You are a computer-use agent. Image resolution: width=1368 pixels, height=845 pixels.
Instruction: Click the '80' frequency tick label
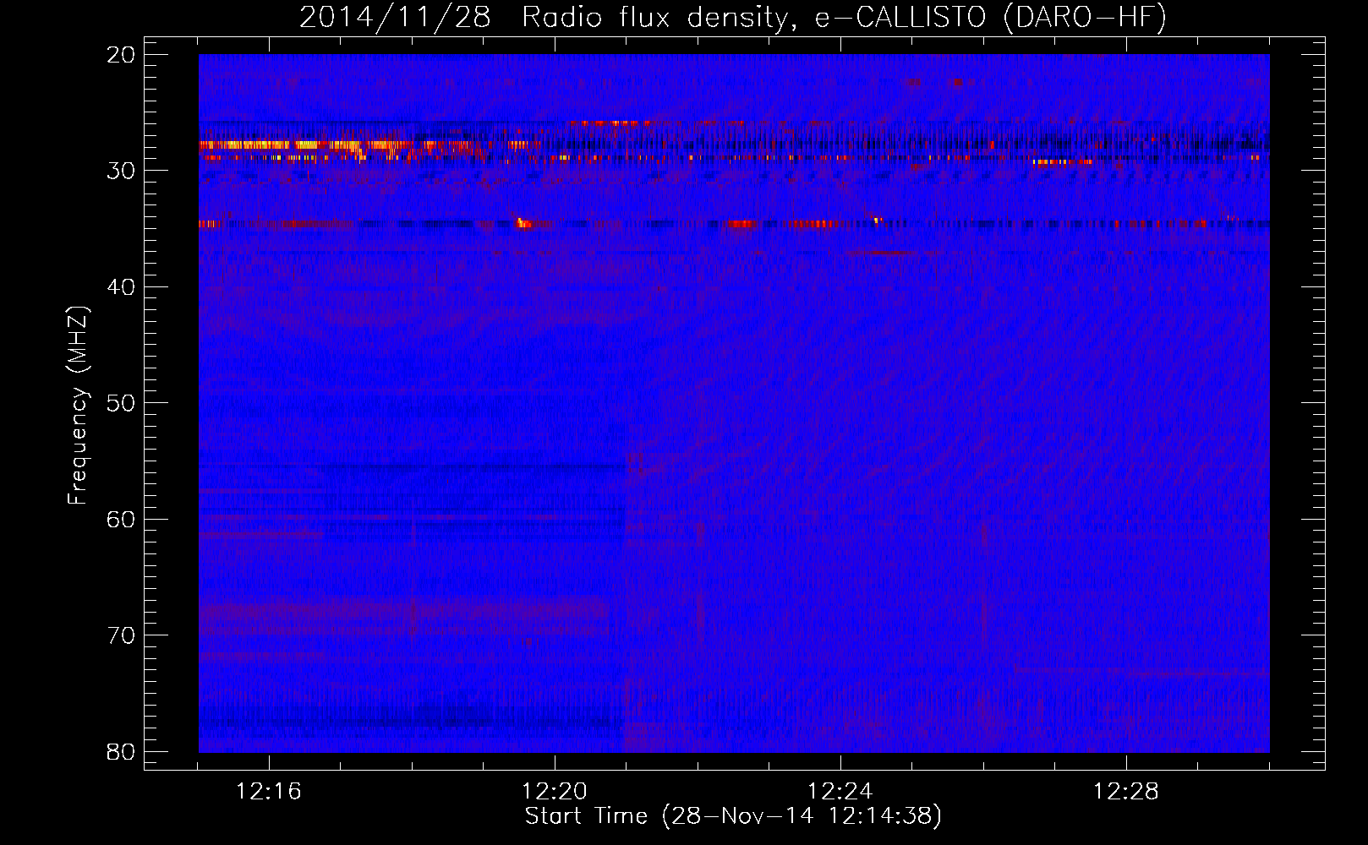click(x=121, y=751)
